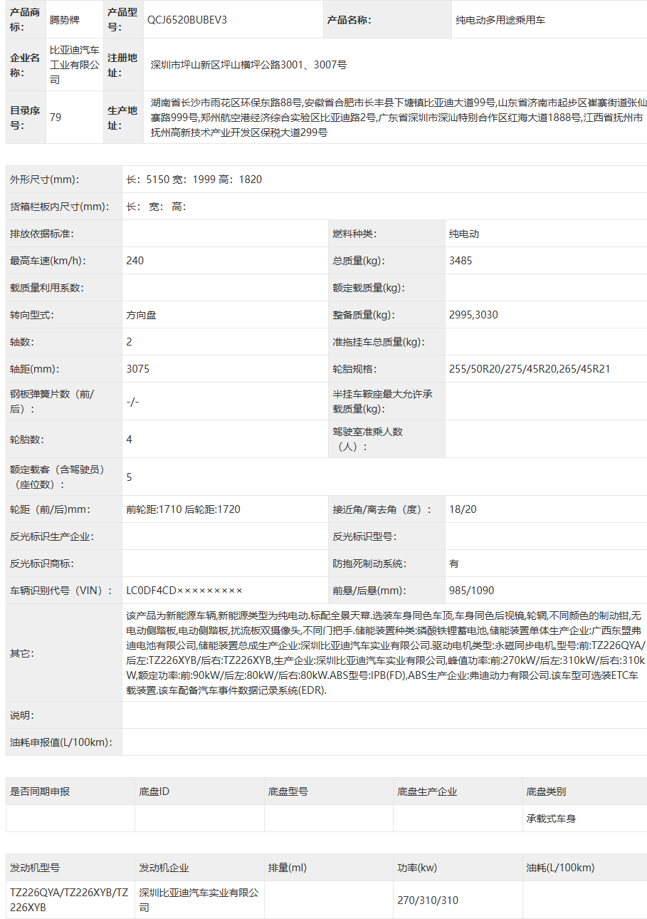The image size is (647, 919).
Task: Click the 最高车速(km/h) label
Action: tap(48, 261)
